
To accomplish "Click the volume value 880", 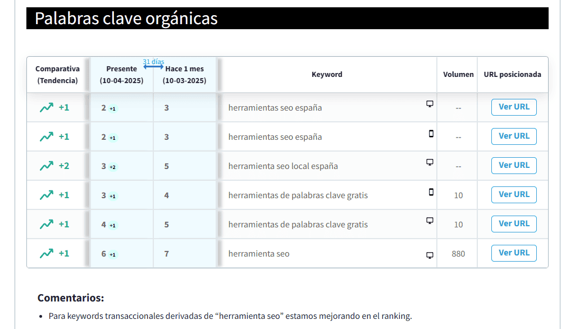I will (458, 254).
